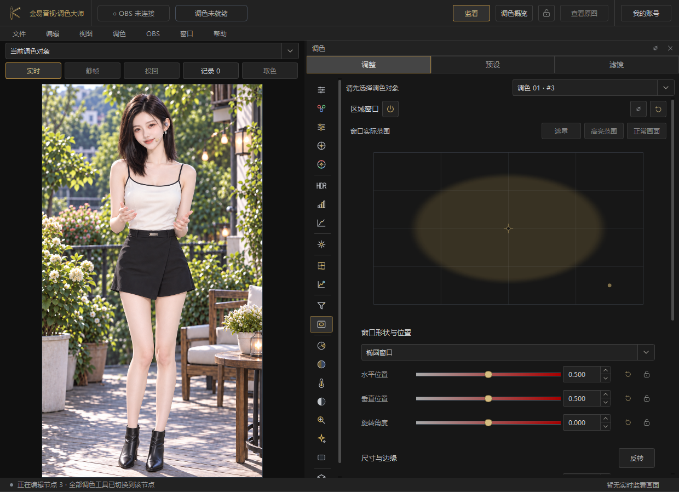Image resolution: width=679 pixels, height=492 pixels.
Task: Click the 遮罩 button
Action: (x=561, y=131)
